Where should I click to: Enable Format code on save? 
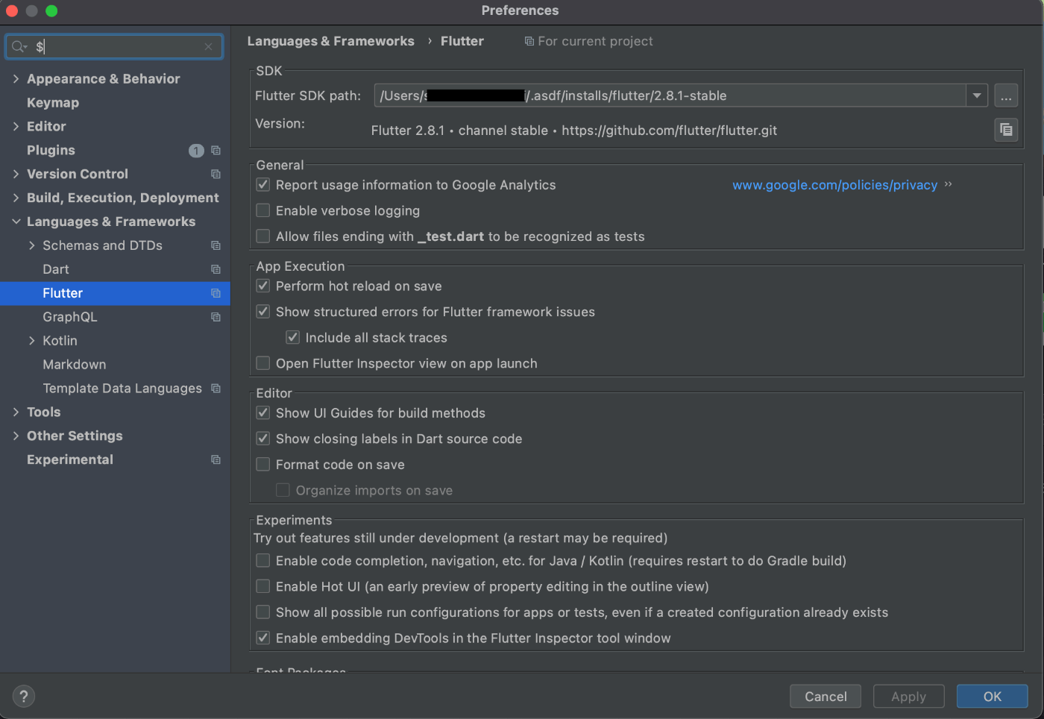click(x=263, y=465)
